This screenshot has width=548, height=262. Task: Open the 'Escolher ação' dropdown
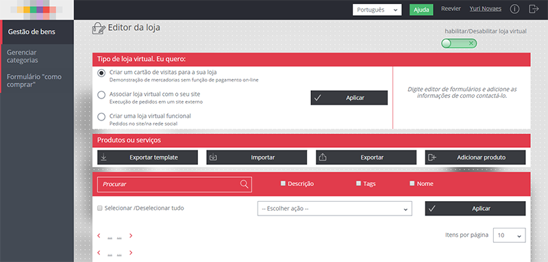(335, 209)
